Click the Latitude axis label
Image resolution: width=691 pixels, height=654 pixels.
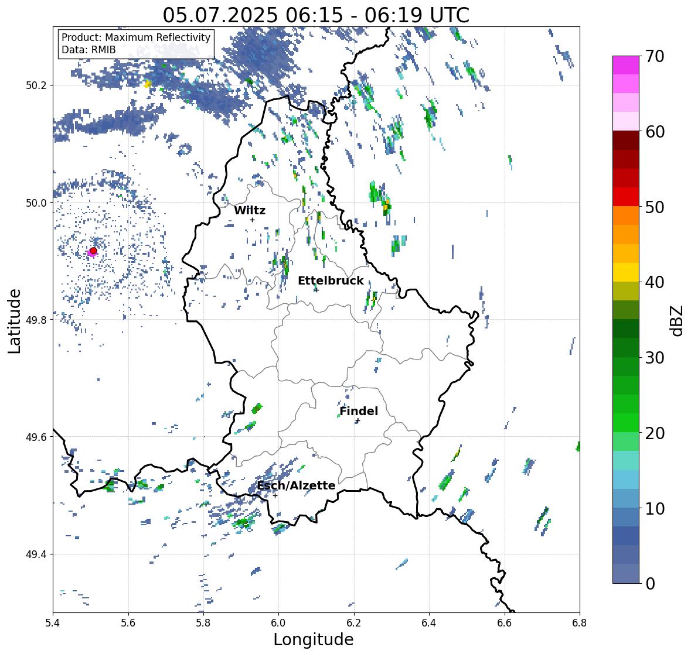point(15,321)
